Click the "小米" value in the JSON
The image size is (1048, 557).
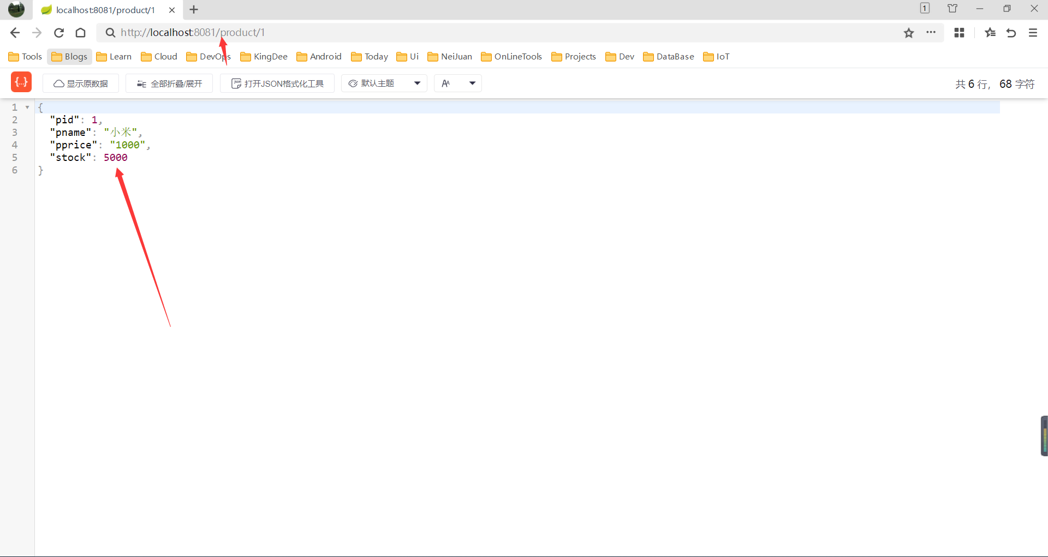tap(121, 133)
